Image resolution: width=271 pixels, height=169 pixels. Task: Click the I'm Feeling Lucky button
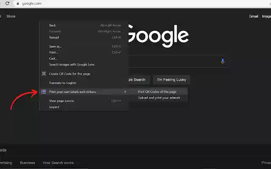[x=171, y=80]
